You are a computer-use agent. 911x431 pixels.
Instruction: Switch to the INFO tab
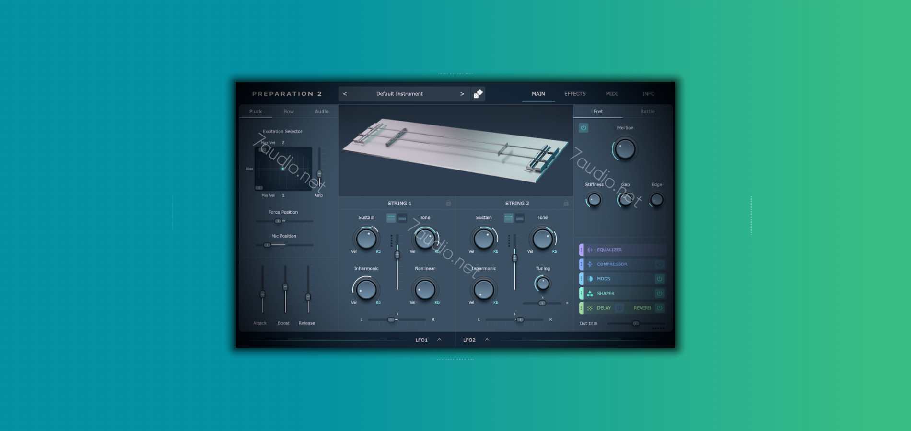648,94
